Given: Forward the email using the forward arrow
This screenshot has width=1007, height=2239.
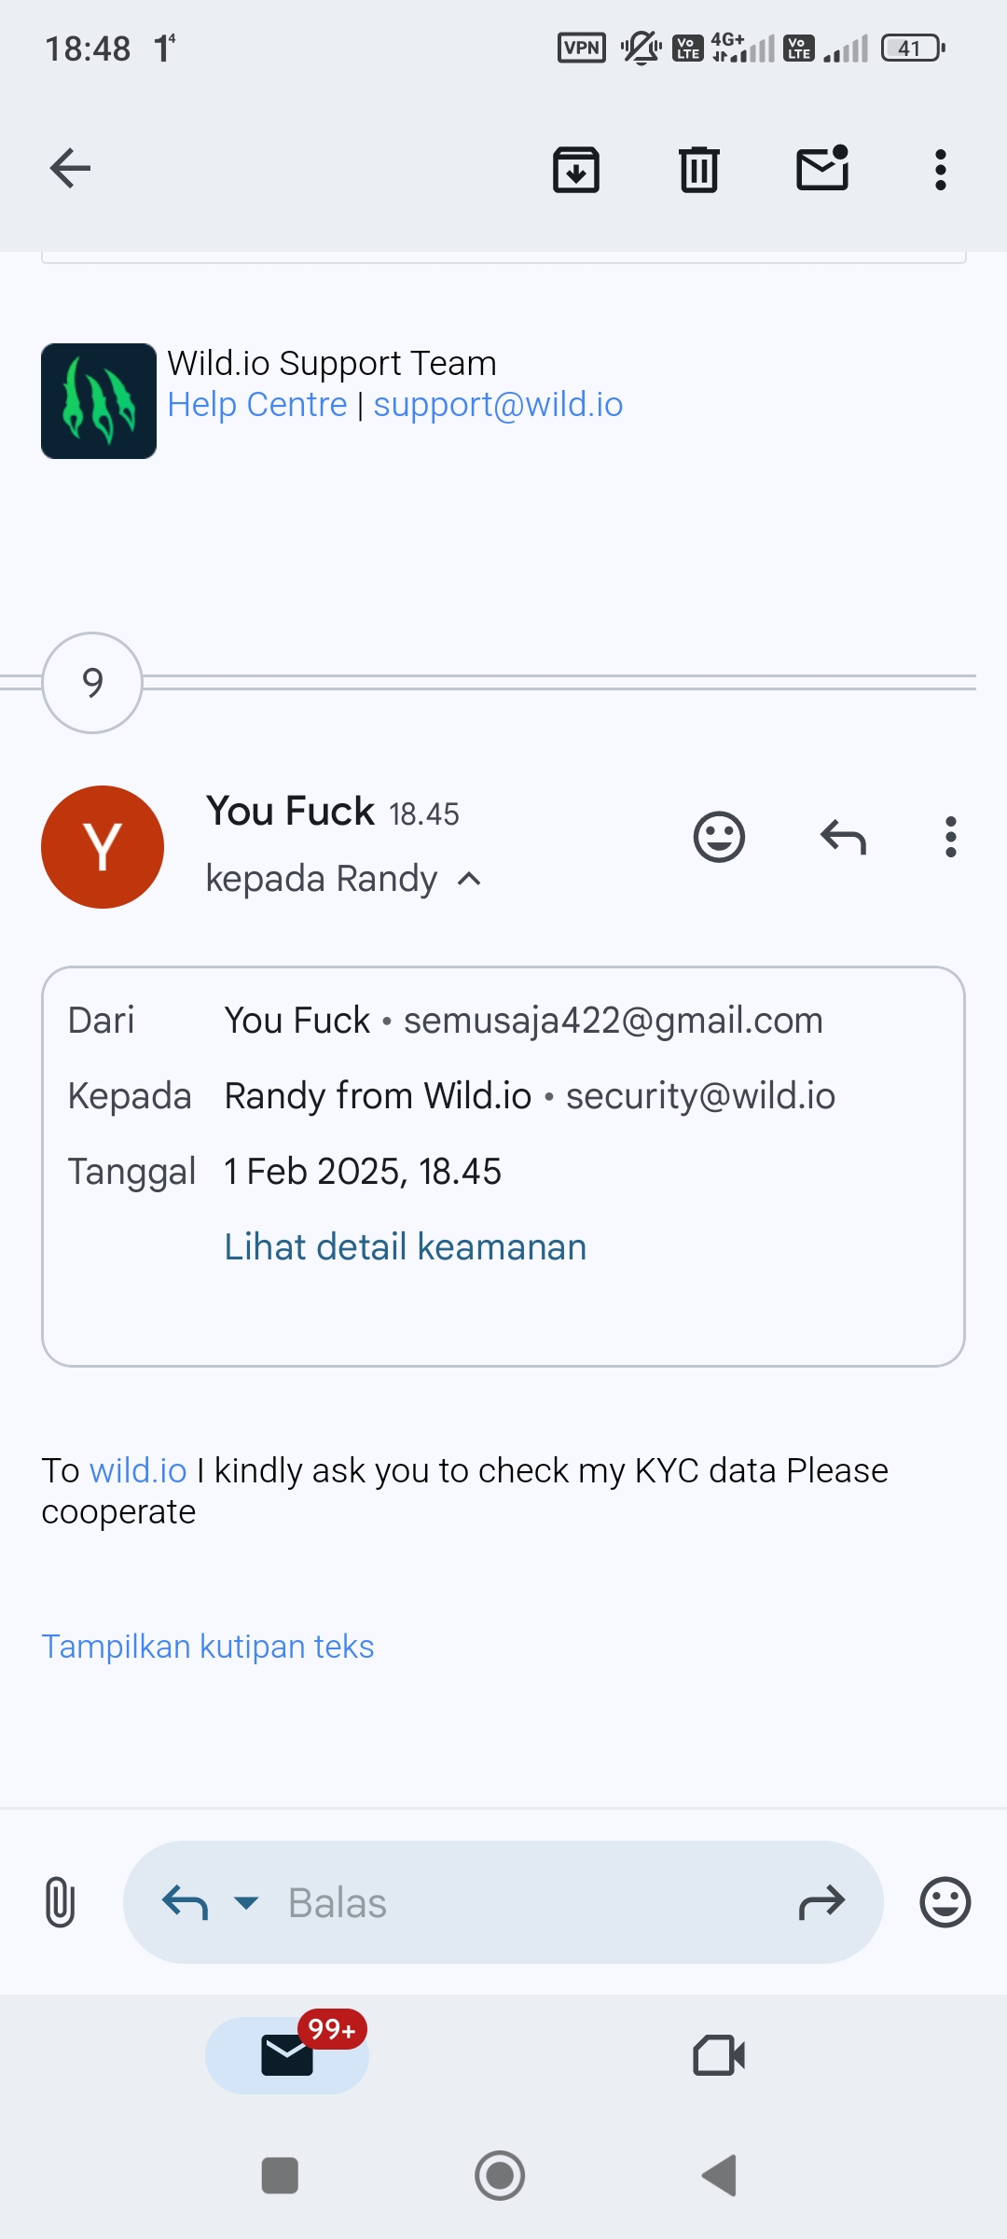Looking at the screenshot, I should tap(821, 1902).
